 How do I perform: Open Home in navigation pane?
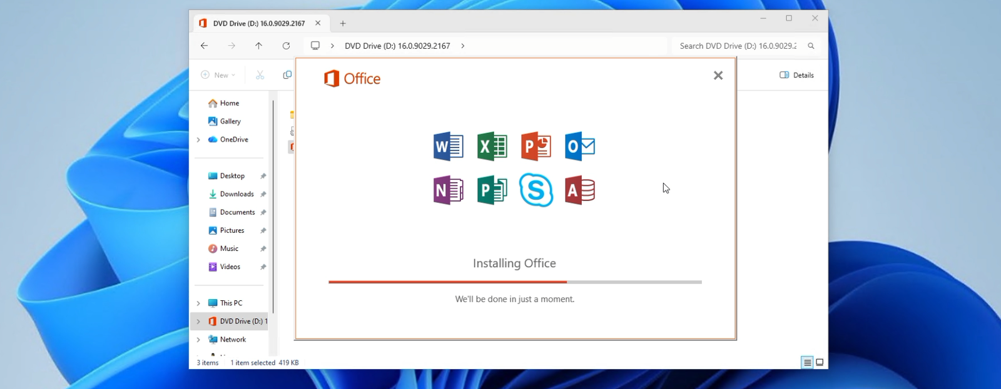point(230,103)
